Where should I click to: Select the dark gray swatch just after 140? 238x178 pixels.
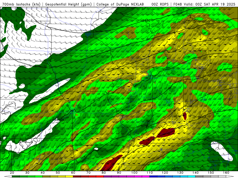[x=199, y=177]
